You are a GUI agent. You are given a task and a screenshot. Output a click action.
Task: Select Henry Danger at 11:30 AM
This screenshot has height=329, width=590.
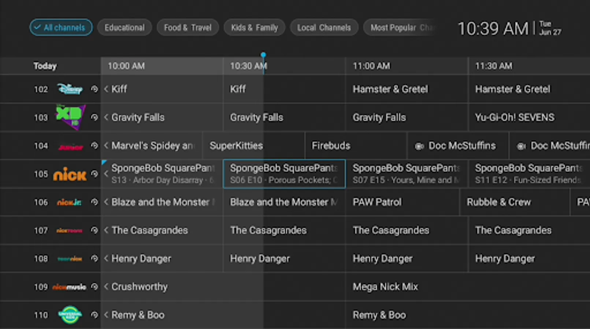coord(530,258)
